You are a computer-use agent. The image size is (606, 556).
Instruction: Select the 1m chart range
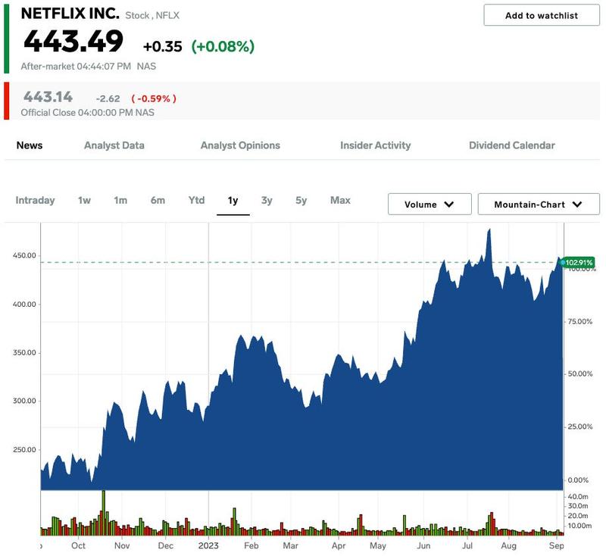120,200
